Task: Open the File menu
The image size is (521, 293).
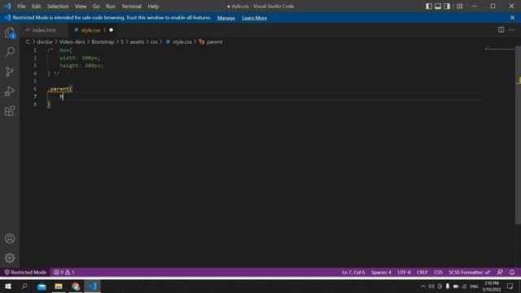Action: (21, 7)
